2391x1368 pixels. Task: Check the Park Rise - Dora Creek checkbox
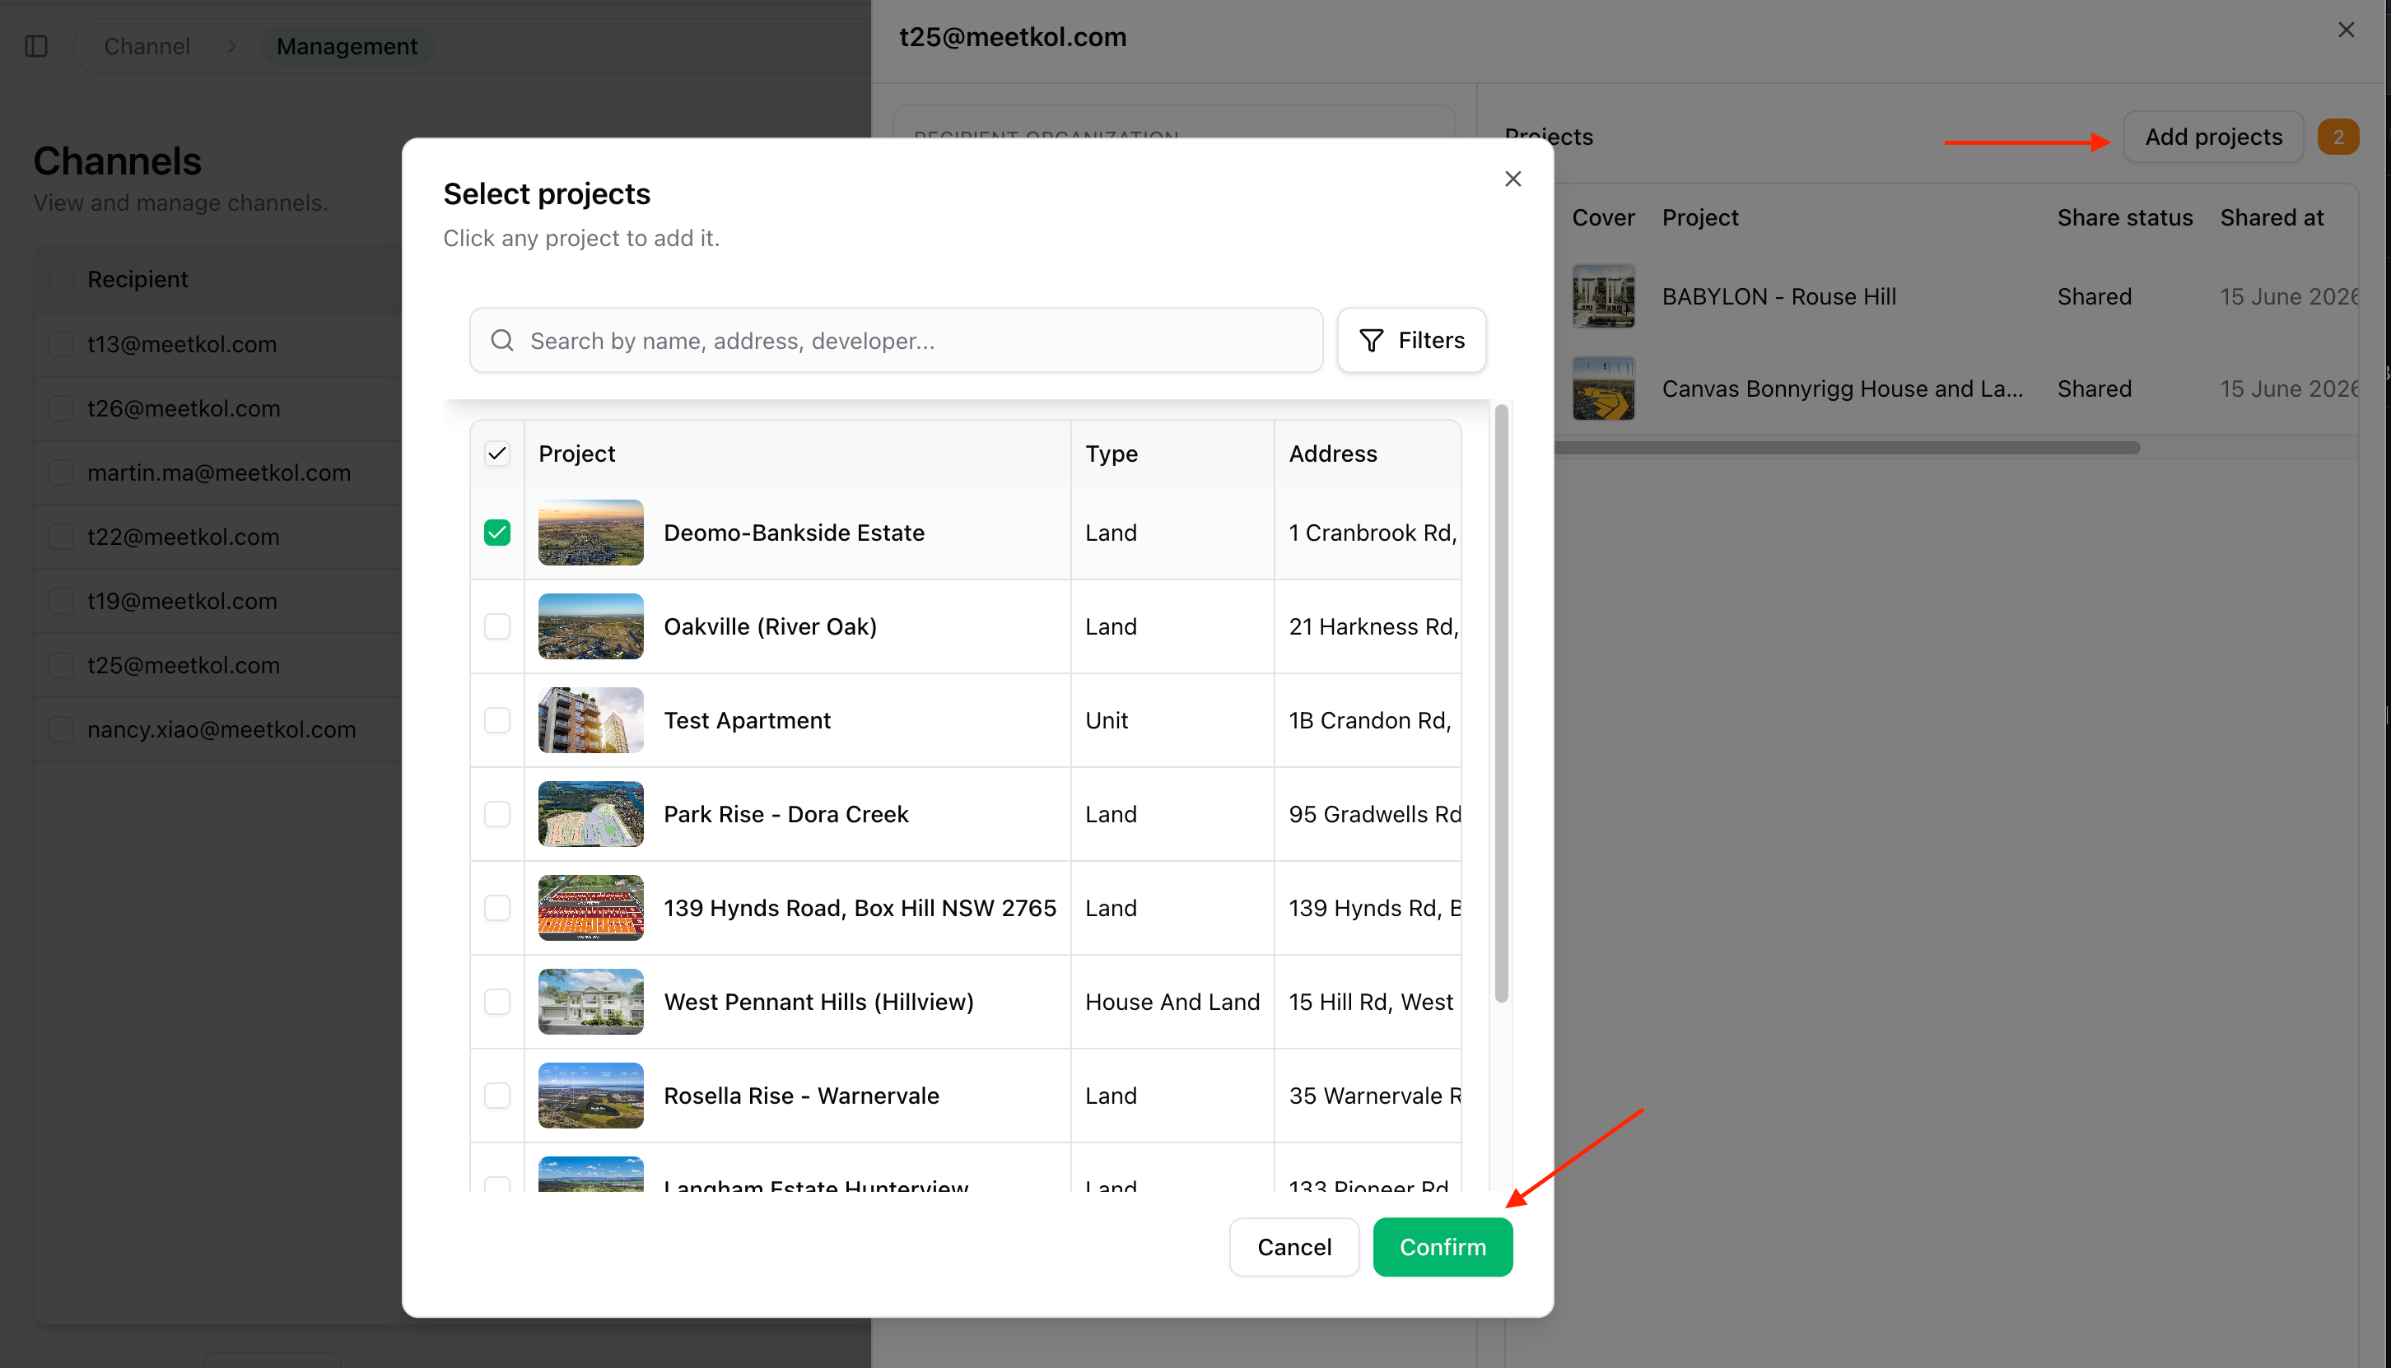(497, 815)
